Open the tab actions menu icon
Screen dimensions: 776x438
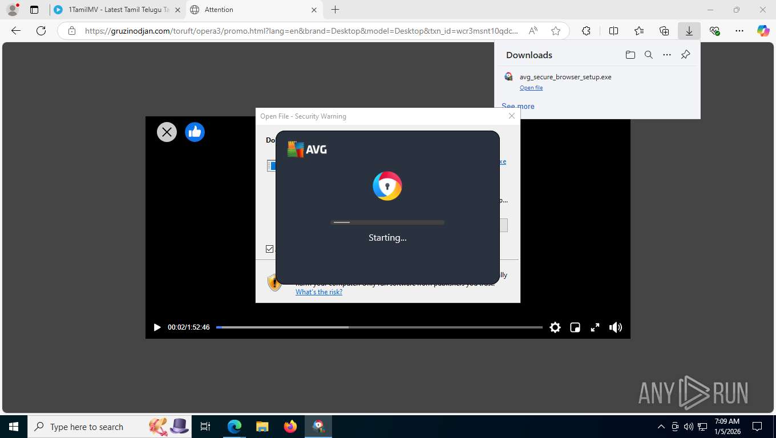click(x=34, y=10)
